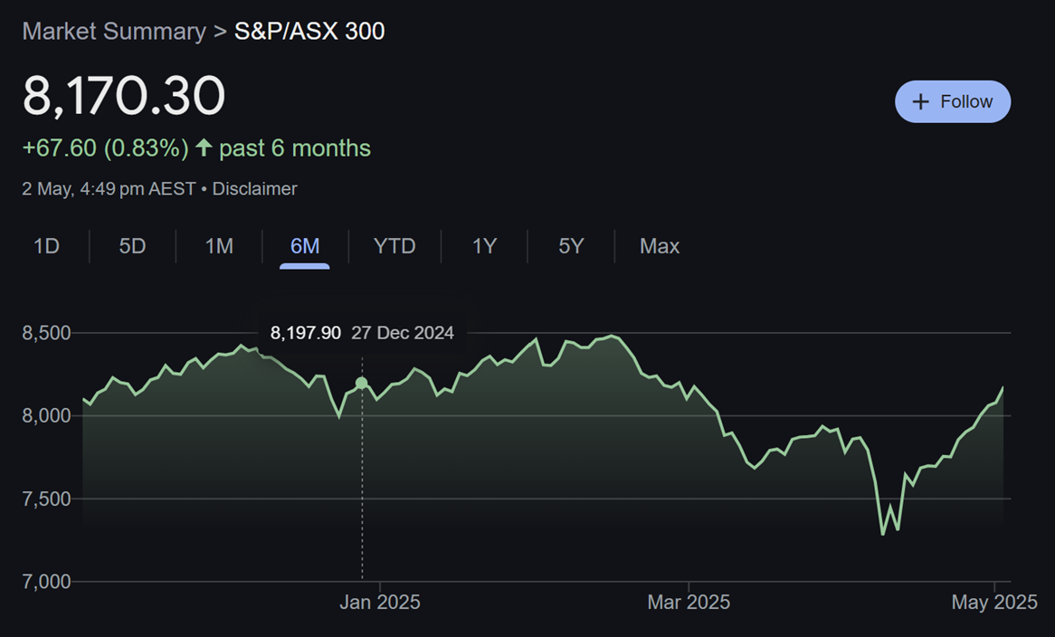Screen dimensions: 1055x637
Task: Switch to the 1M chart view
Action: pos(218,245)
